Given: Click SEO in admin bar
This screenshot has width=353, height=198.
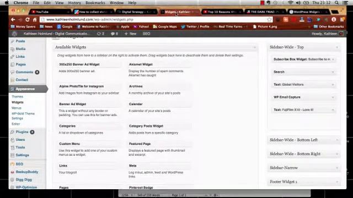Looking at the screenshot, I should tap(146, 34).
